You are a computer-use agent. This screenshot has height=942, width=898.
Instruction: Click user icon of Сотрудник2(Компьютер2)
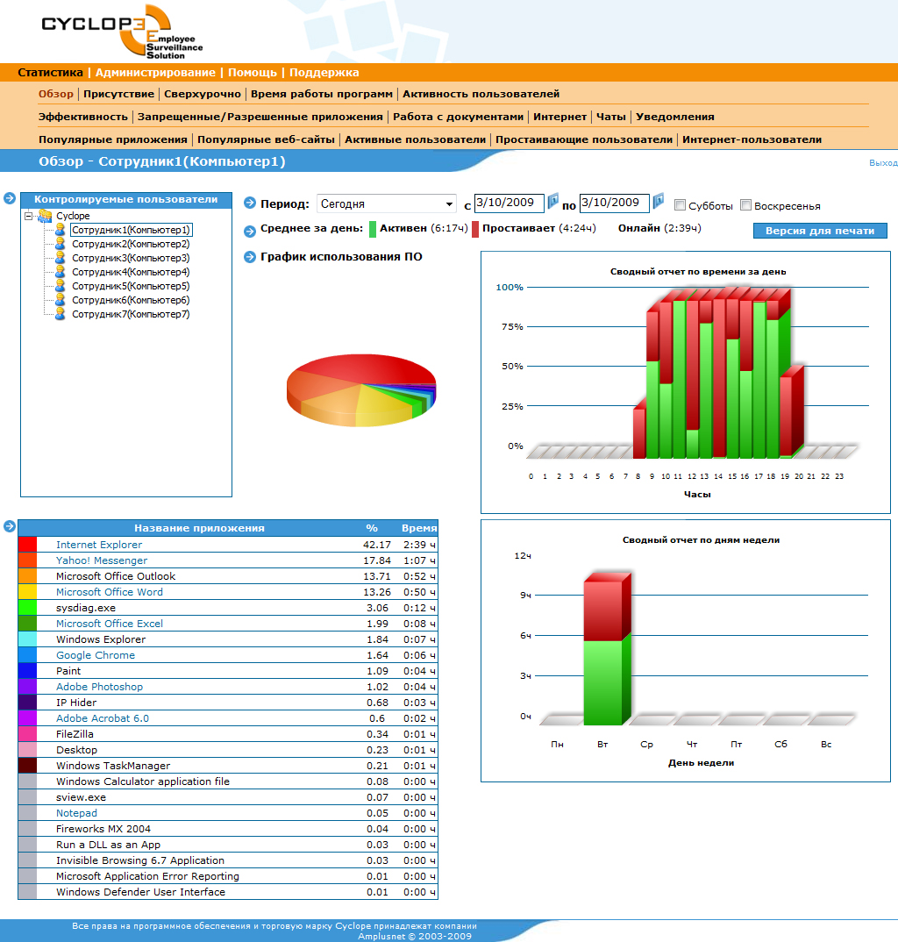click(60, 244)
